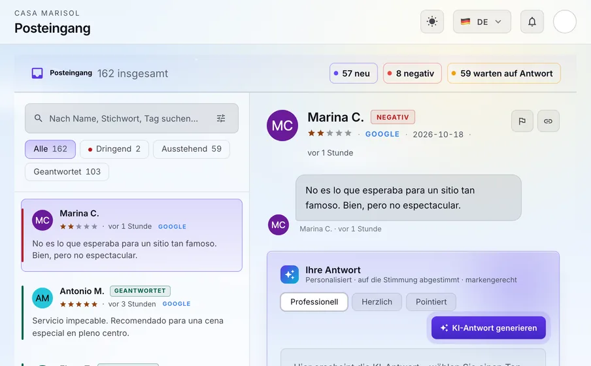This screenshot has height=366, width=591.
Task: Click KI-Antwort generieren button
Action: pyautogui.click(x=488, y=328)
